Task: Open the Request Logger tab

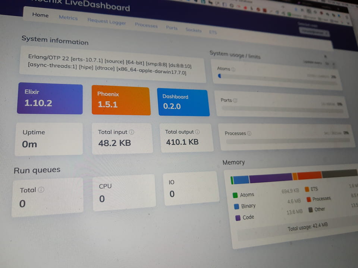Action: point(107,22)
